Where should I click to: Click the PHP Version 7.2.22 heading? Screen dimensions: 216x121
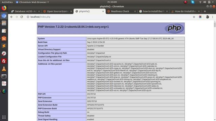point(73,27)
